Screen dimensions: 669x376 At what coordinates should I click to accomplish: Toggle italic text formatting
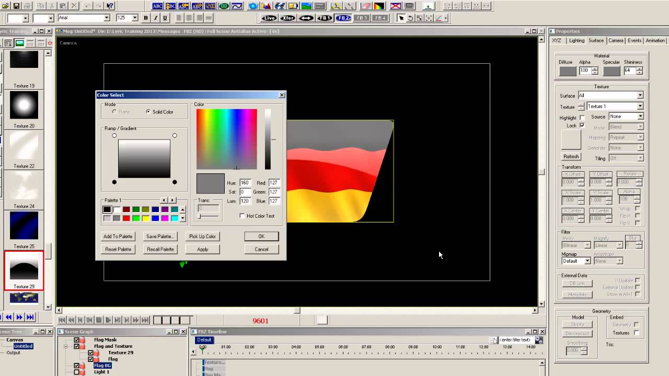click(x=155, y=18)
